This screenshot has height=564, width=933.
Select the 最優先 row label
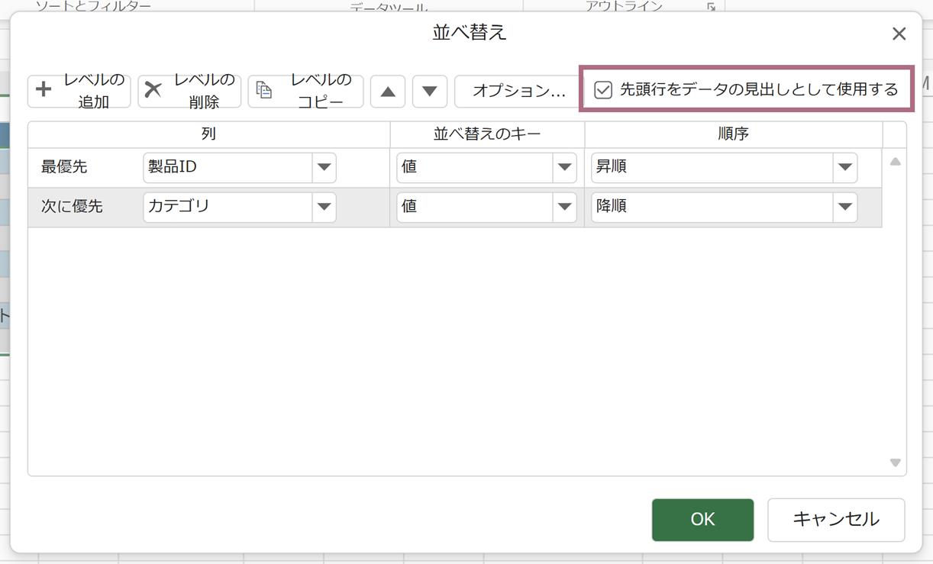click(x=64, y=167)
